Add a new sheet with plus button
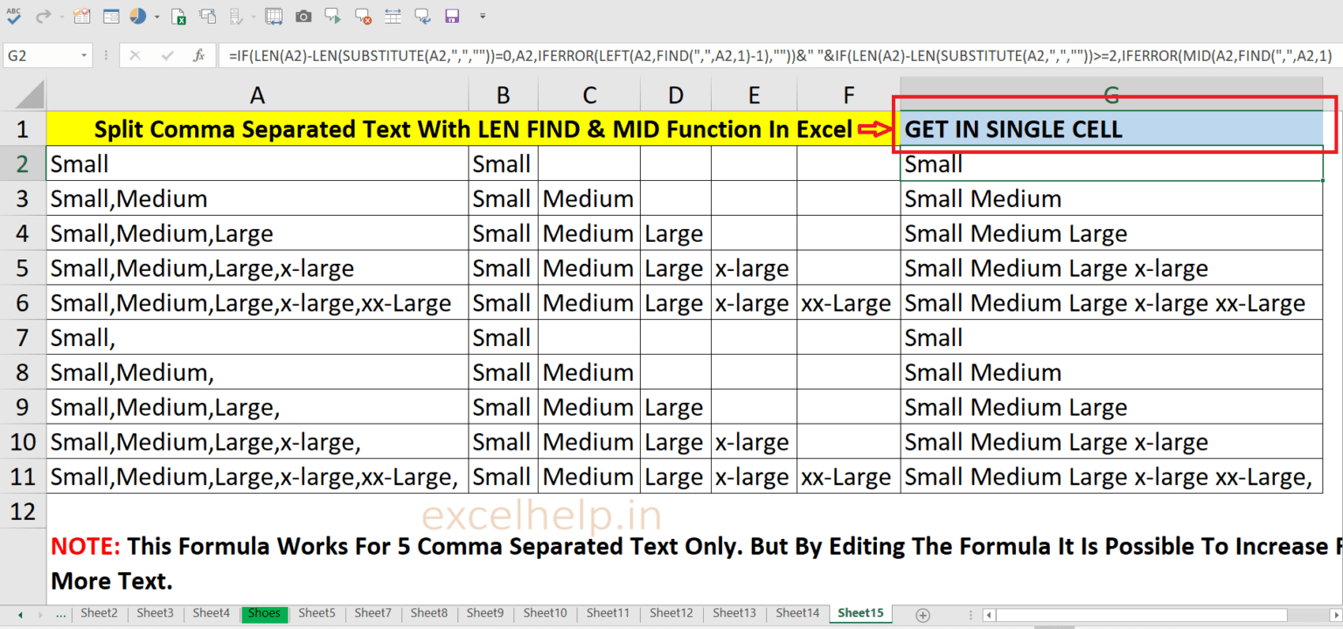Screen dimensions: 1343x629 (922, 614)
